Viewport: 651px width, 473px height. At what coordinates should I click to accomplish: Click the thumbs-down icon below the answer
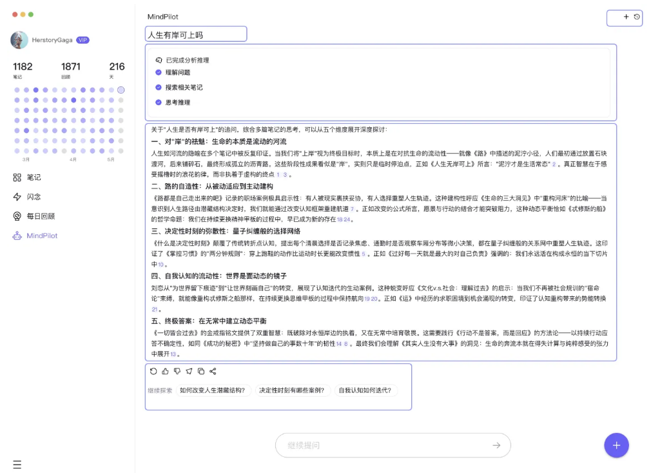pos(177,371)
